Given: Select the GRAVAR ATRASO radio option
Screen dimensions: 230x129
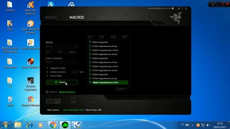Looking at the screenshot, I should [x=47, y=68].
